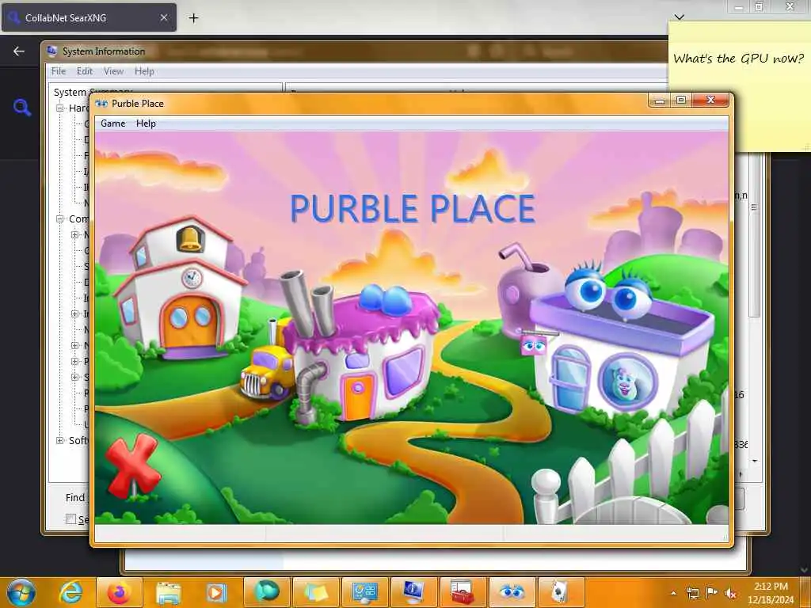Viewport: 811px width, 608px height.
Task: Open a new browser tab with plus
Action: click(x=193, y=18)
